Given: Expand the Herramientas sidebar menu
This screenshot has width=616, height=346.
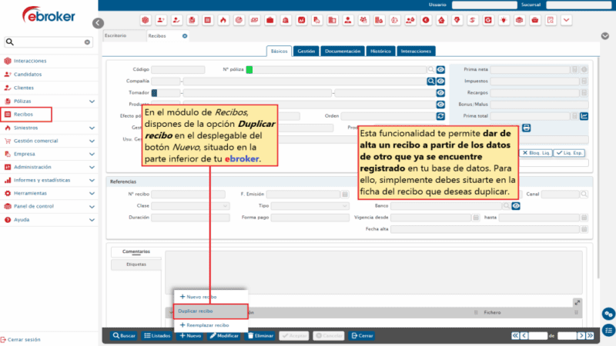Looking at the screenshot, I should pos(92,194).
